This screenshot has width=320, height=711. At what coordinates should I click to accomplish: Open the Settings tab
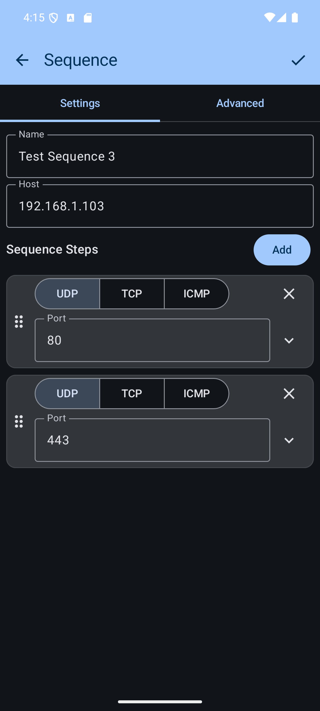point(80,103)
